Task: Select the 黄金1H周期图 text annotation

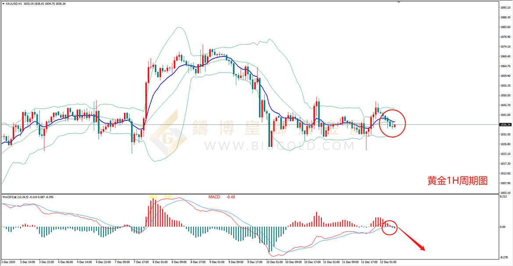Action: click(457, 181)
